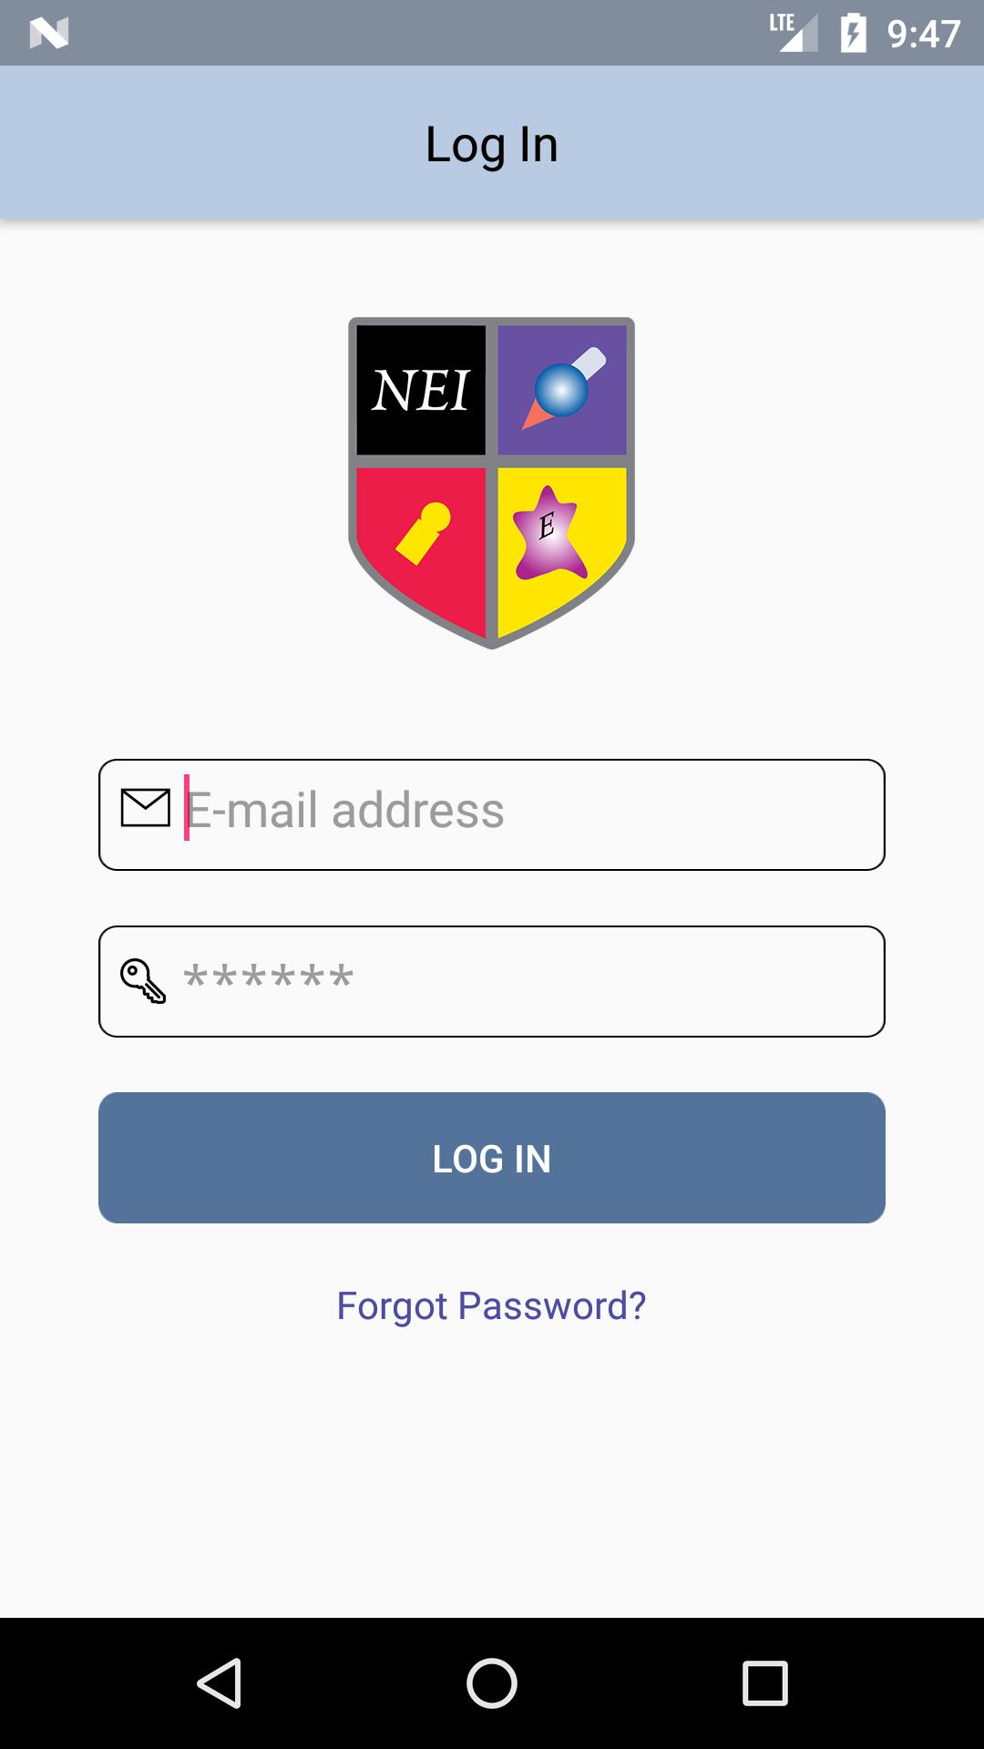Viewport: 984px width, 1749px height.
Task: Submit with the LOG IN button
Action: (x=492, y=1158)
